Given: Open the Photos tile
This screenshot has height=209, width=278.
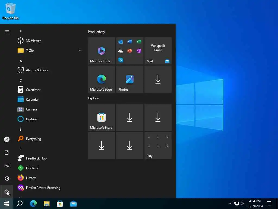Looking at the screenshot, I should tap(130, 79).
